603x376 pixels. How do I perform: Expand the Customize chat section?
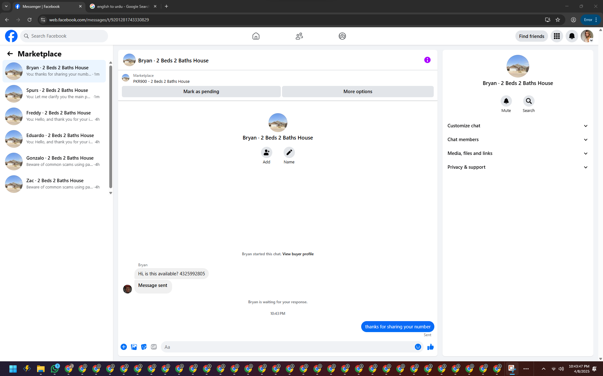pos(517,126)
